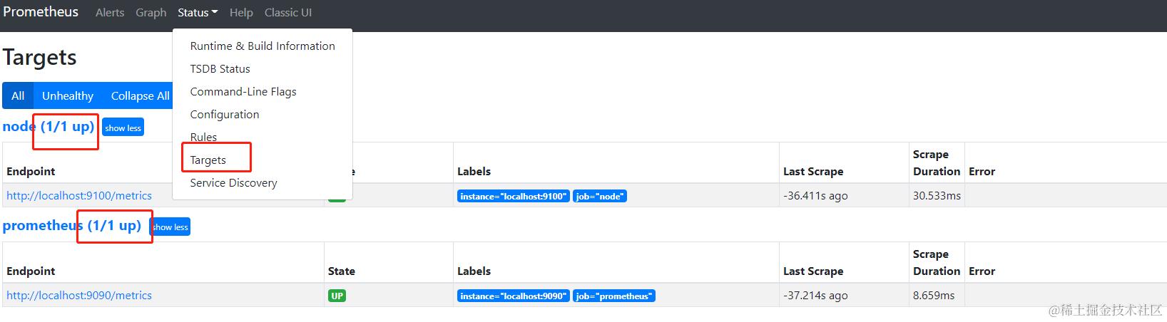Filter by Unhealthy targets
The image size is (1167, 322).
(x=68, y=95)
